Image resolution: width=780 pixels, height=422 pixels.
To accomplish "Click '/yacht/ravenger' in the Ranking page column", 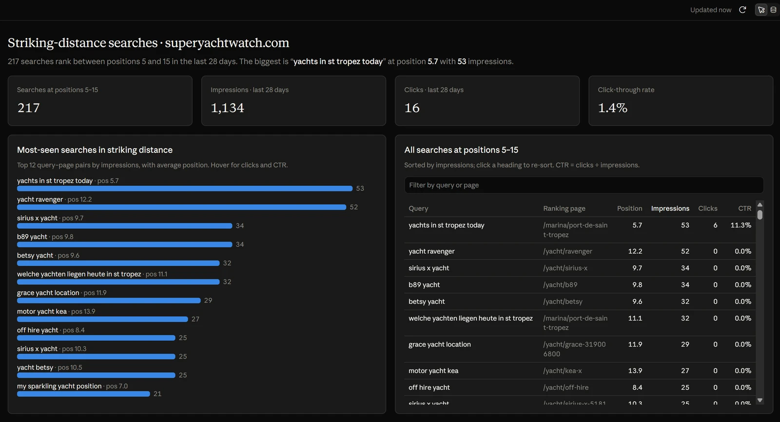I will pyautogui.click(x=567, y=251).
